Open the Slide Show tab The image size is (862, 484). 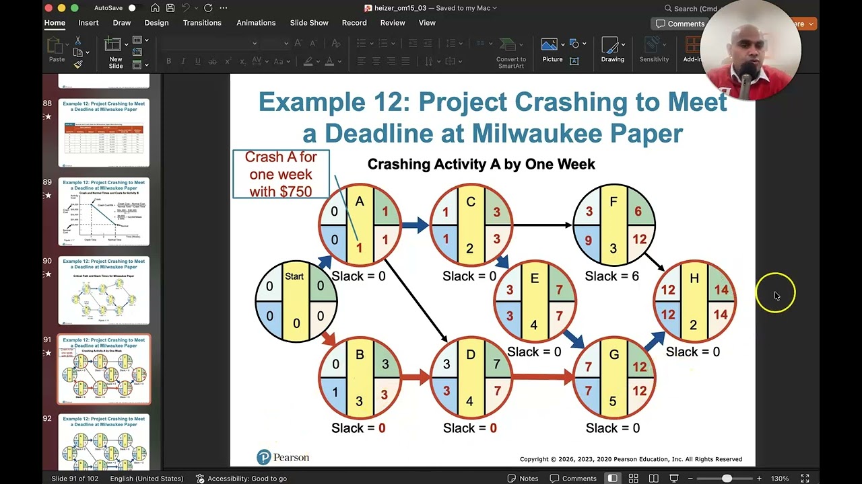309,23
